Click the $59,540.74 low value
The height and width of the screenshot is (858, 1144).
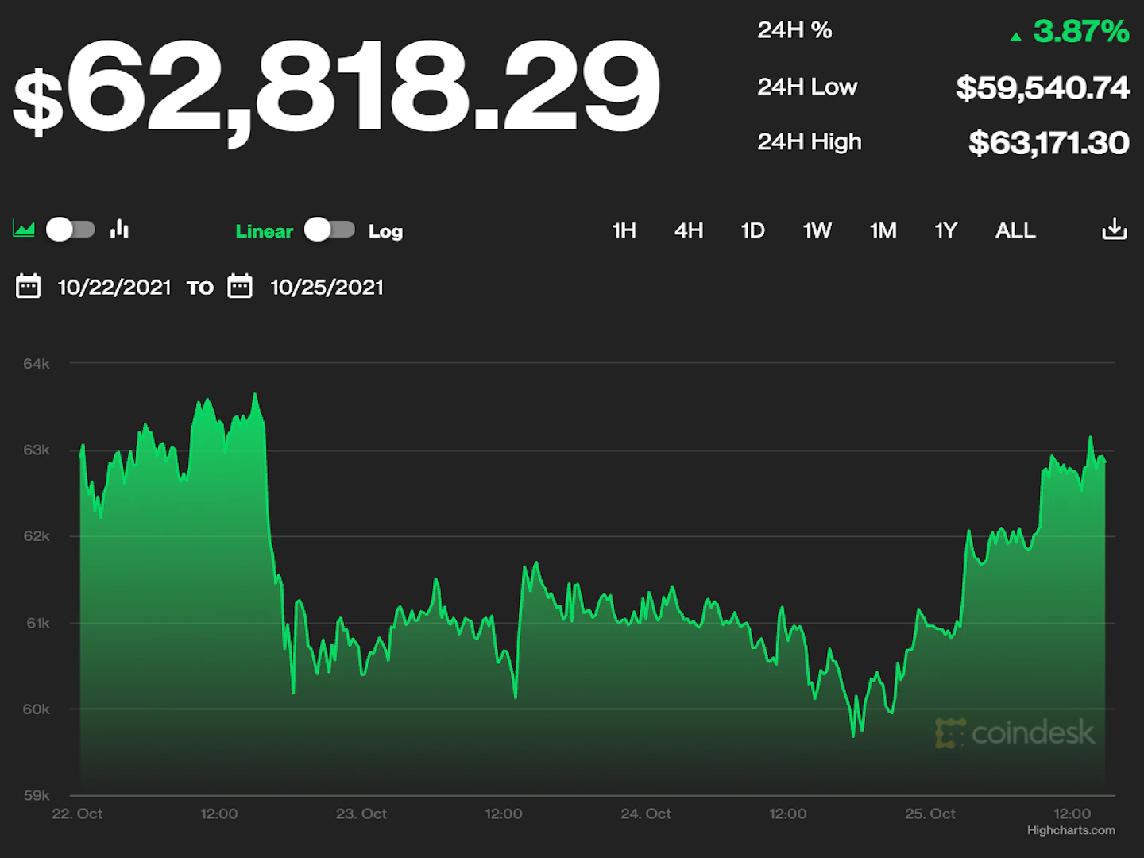(1042, 87)
